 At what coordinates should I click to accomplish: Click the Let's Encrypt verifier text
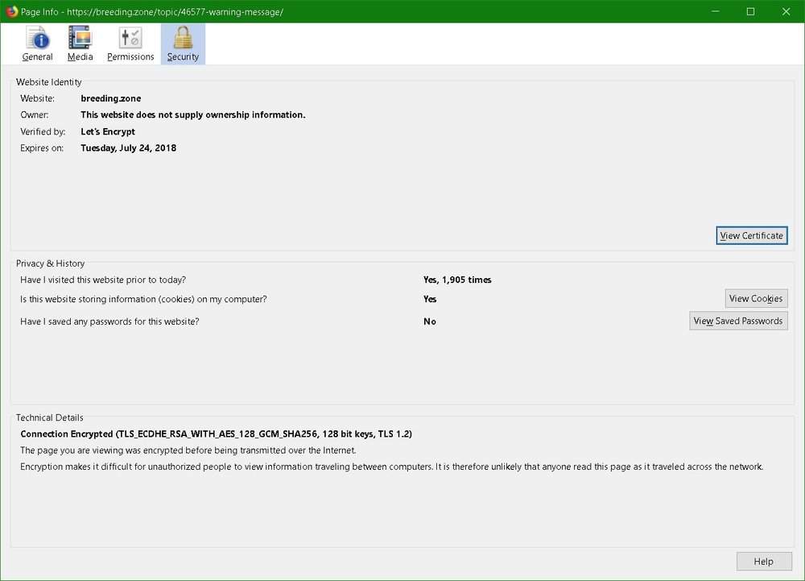coord(108,131)
